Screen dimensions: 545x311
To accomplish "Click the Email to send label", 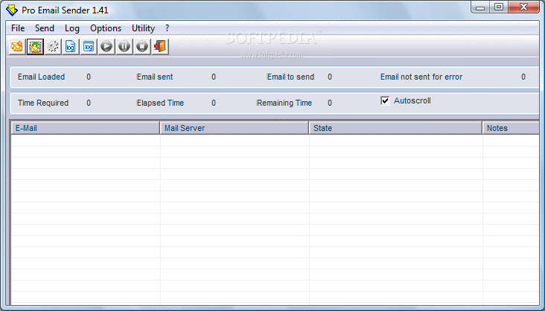I will click(x=290, y=77).
